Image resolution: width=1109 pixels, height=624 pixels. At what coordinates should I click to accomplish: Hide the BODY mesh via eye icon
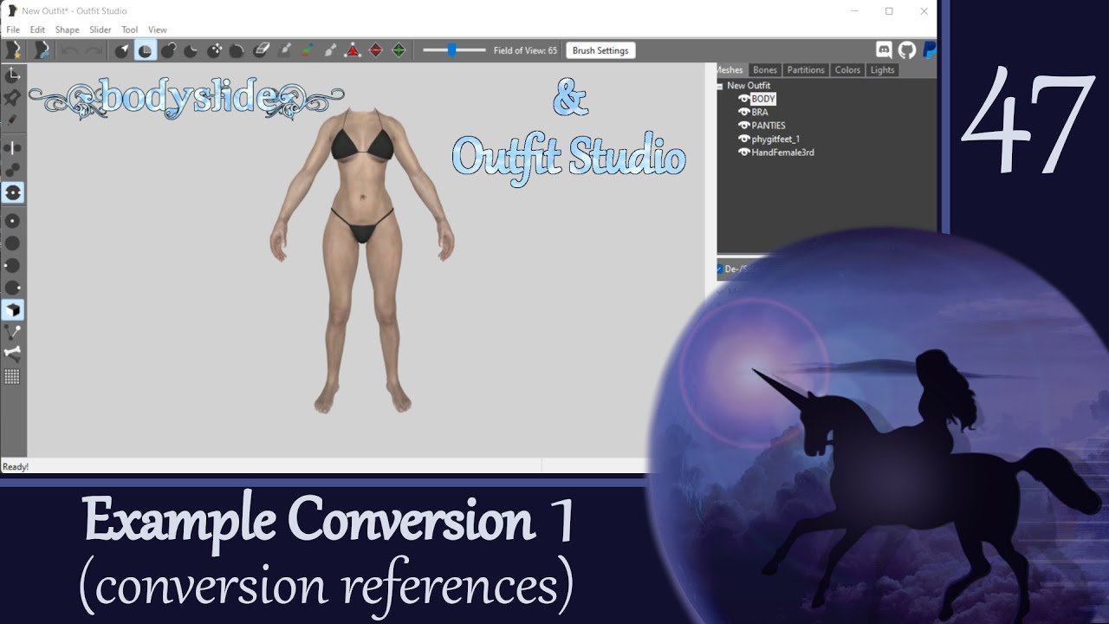point(743,99)
